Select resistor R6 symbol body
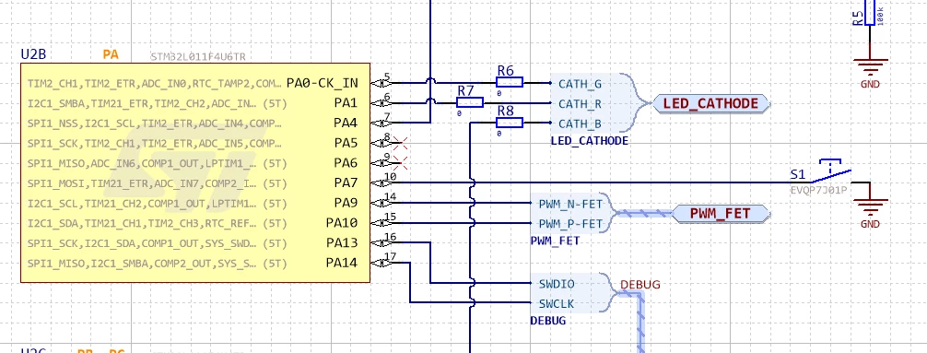The image size is (927, 353). tap(509, 83)
